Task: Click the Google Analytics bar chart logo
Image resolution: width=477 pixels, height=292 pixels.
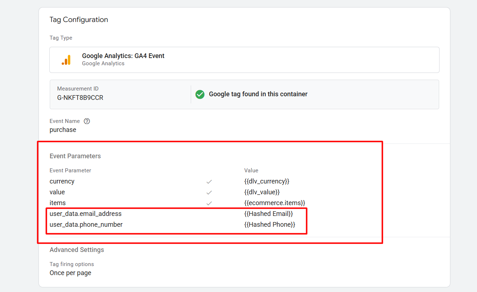Action: click(66, 60)
